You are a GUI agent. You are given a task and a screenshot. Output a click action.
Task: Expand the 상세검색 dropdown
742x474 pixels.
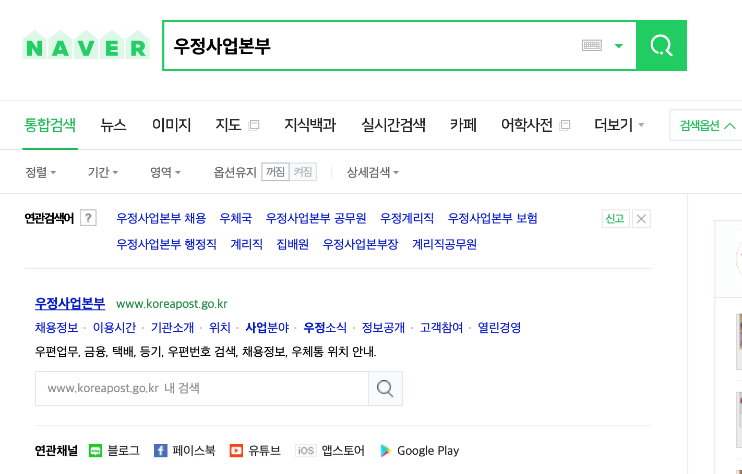click(373, 172)
